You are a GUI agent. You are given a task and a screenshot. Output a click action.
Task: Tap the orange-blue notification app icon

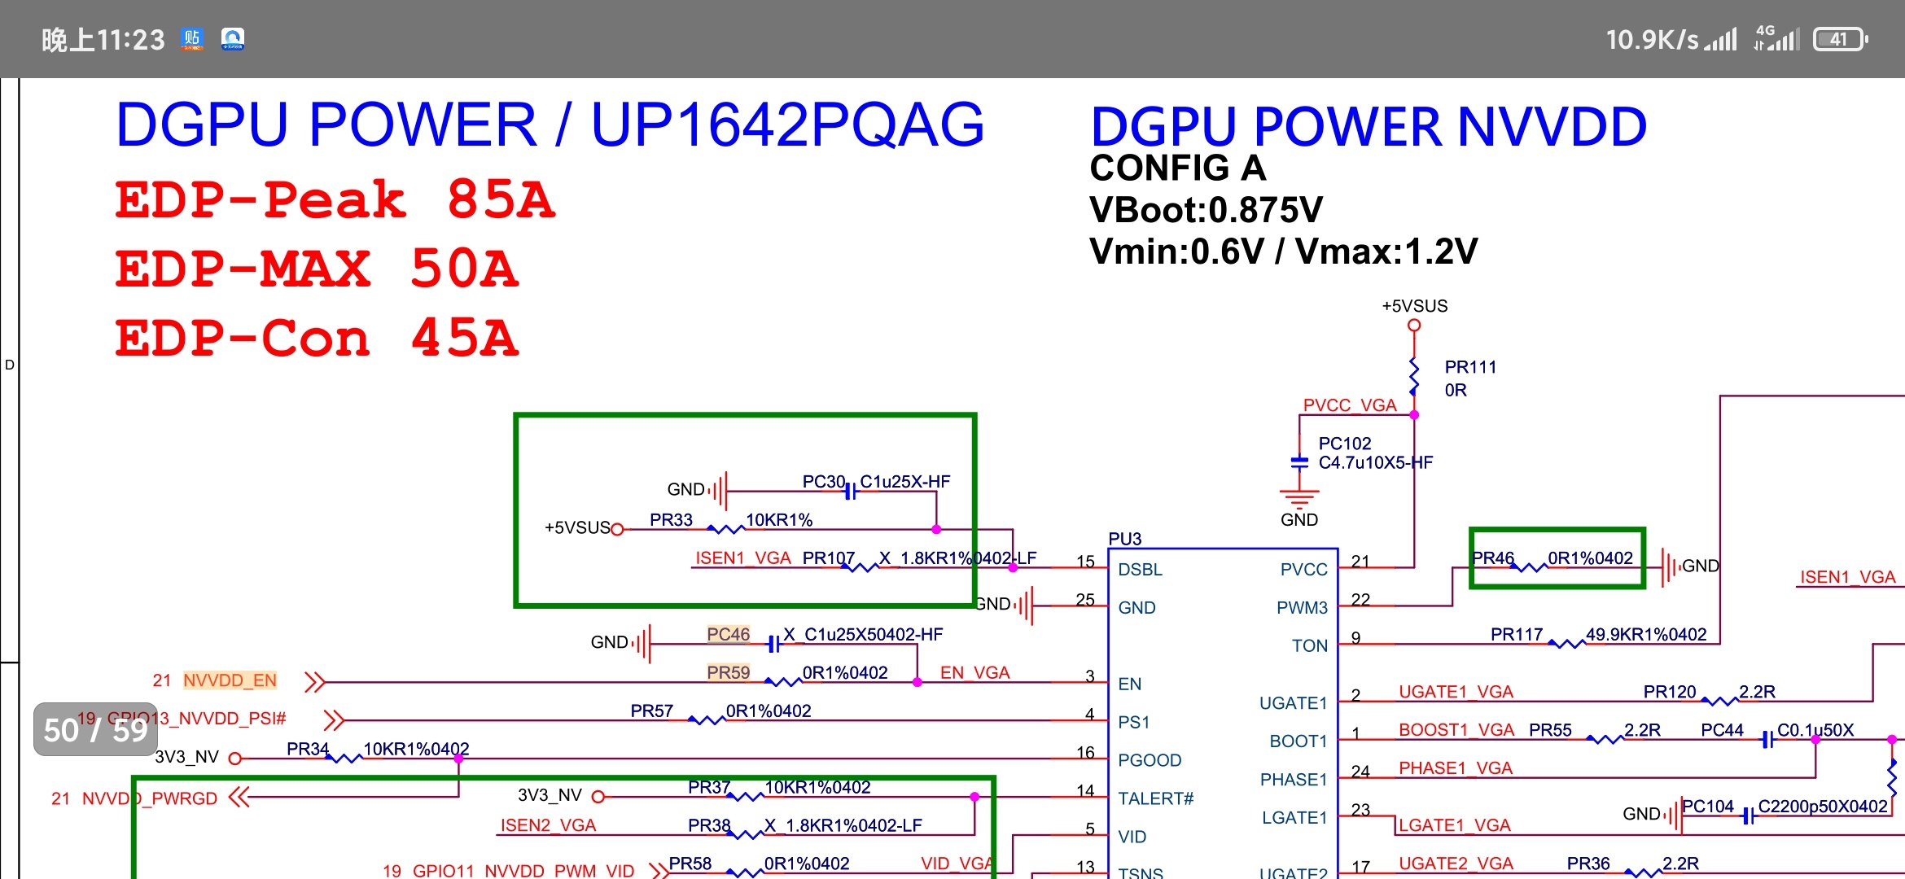192,38
